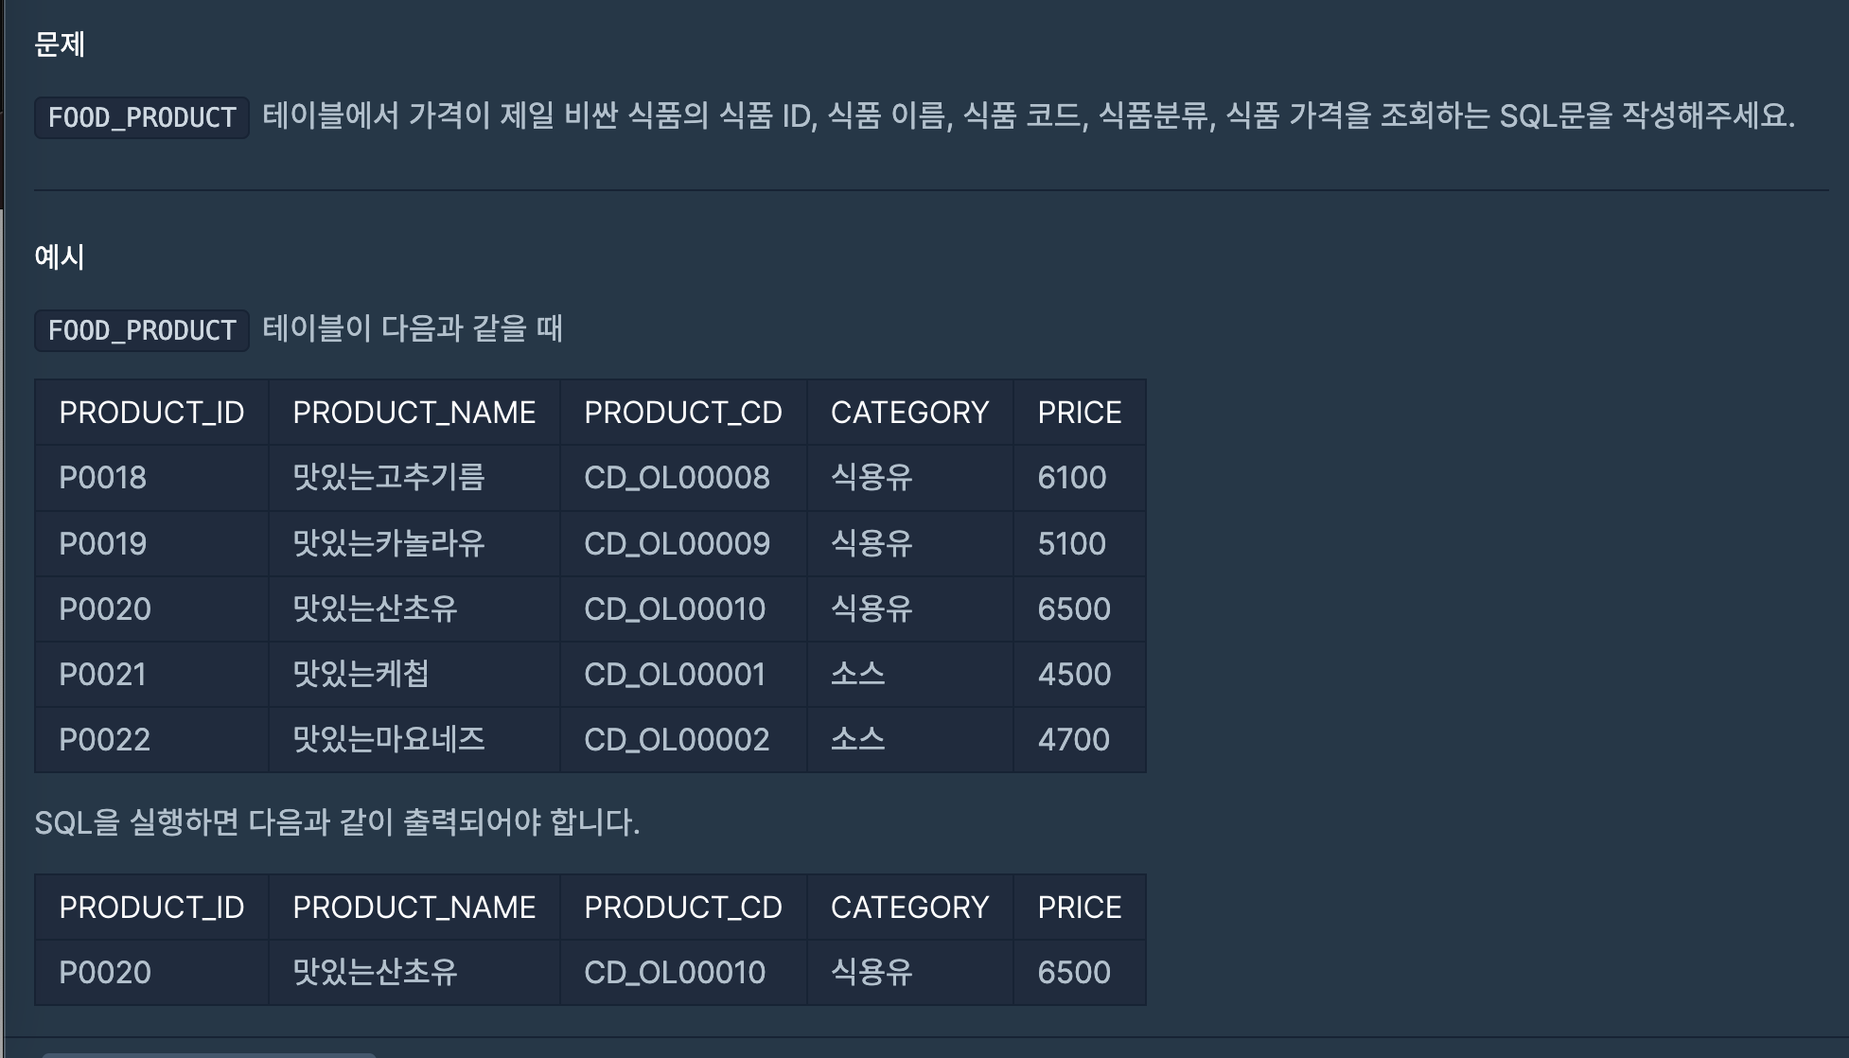This screenshot has height=1058, width=1849.
Task: Select PRODUCT_ID header in the first table
Action: pyautogui.click(x=151, y=413)
